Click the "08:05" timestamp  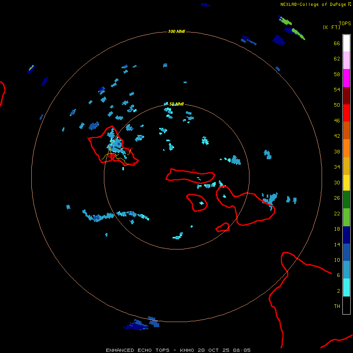pos(242,350)
